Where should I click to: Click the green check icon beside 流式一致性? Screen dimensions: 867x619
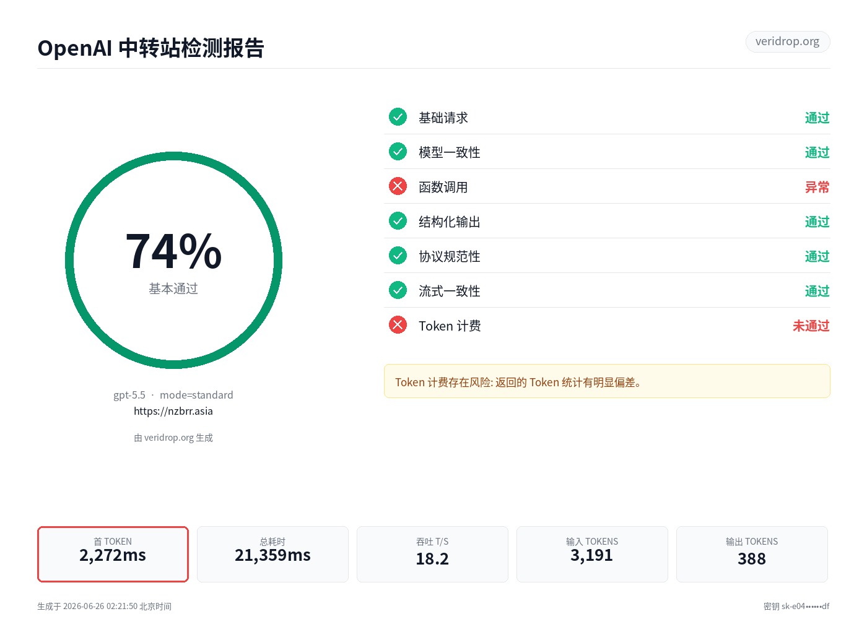click(x=398, y=290)
